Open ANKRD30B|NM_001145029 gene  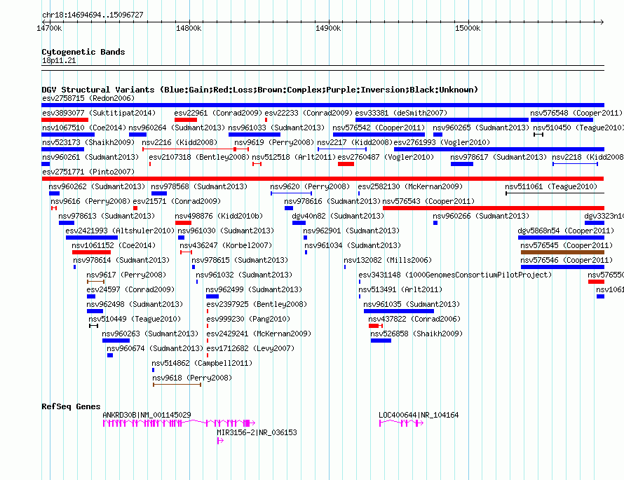click(x=147, y=415)
